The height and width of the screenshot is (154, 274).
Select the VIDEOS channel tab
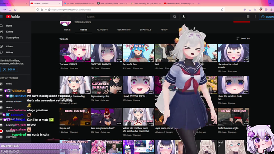pos(83,30)
